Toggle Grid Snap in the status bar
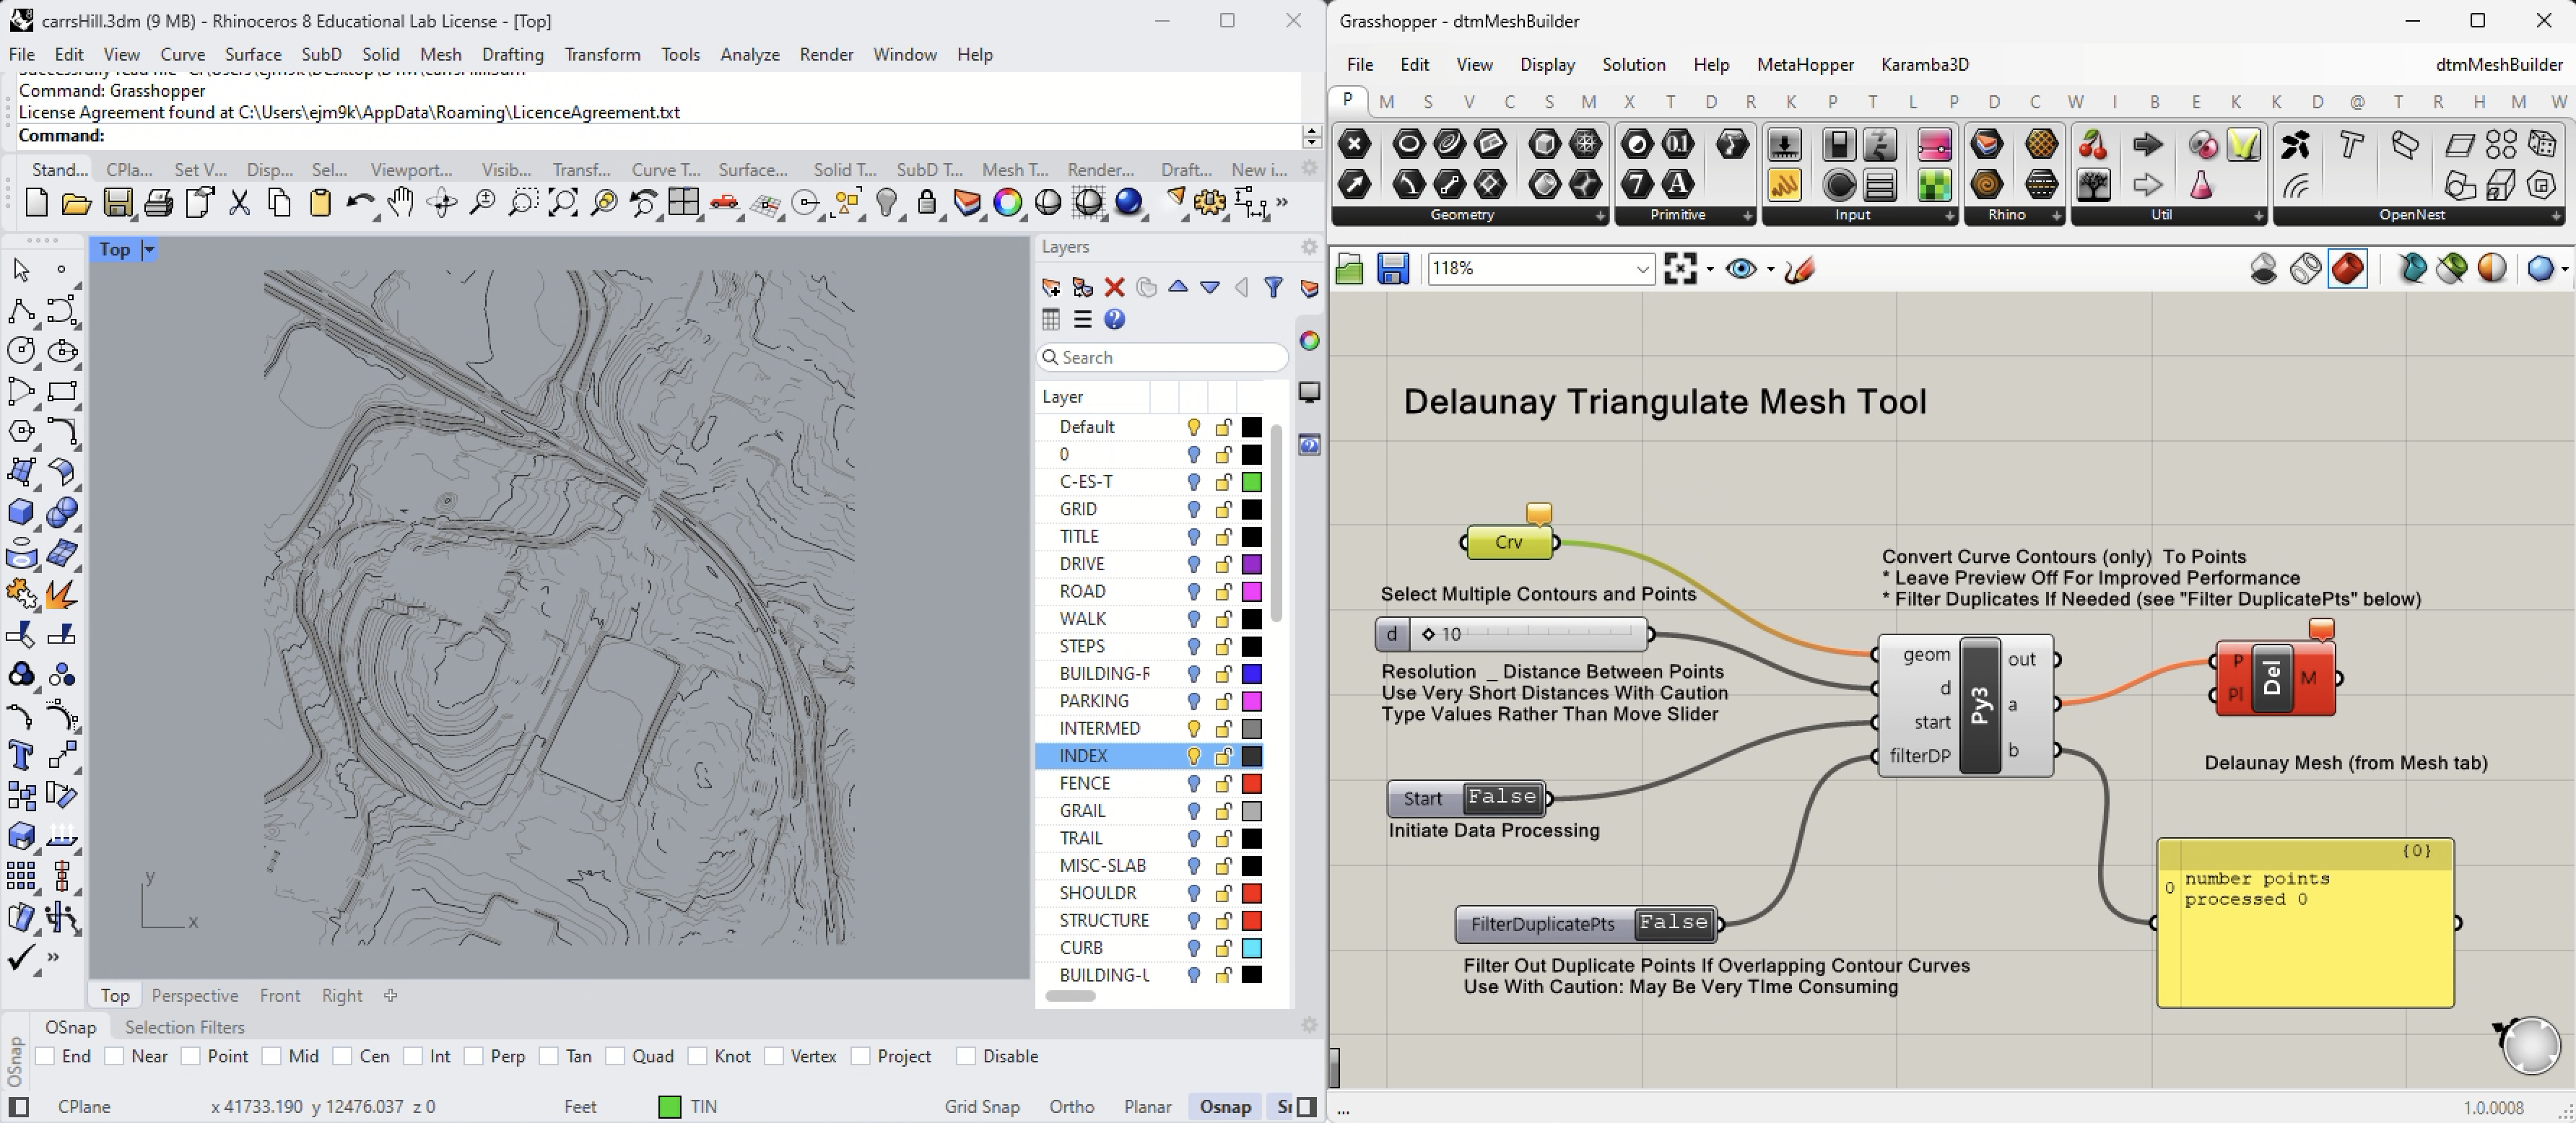The height and width of the screenshot is (1123, 2576). point(981,1106)
